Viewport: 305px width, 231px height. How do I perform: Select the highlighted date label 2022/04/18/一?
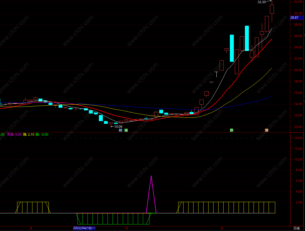click(84, 228)
